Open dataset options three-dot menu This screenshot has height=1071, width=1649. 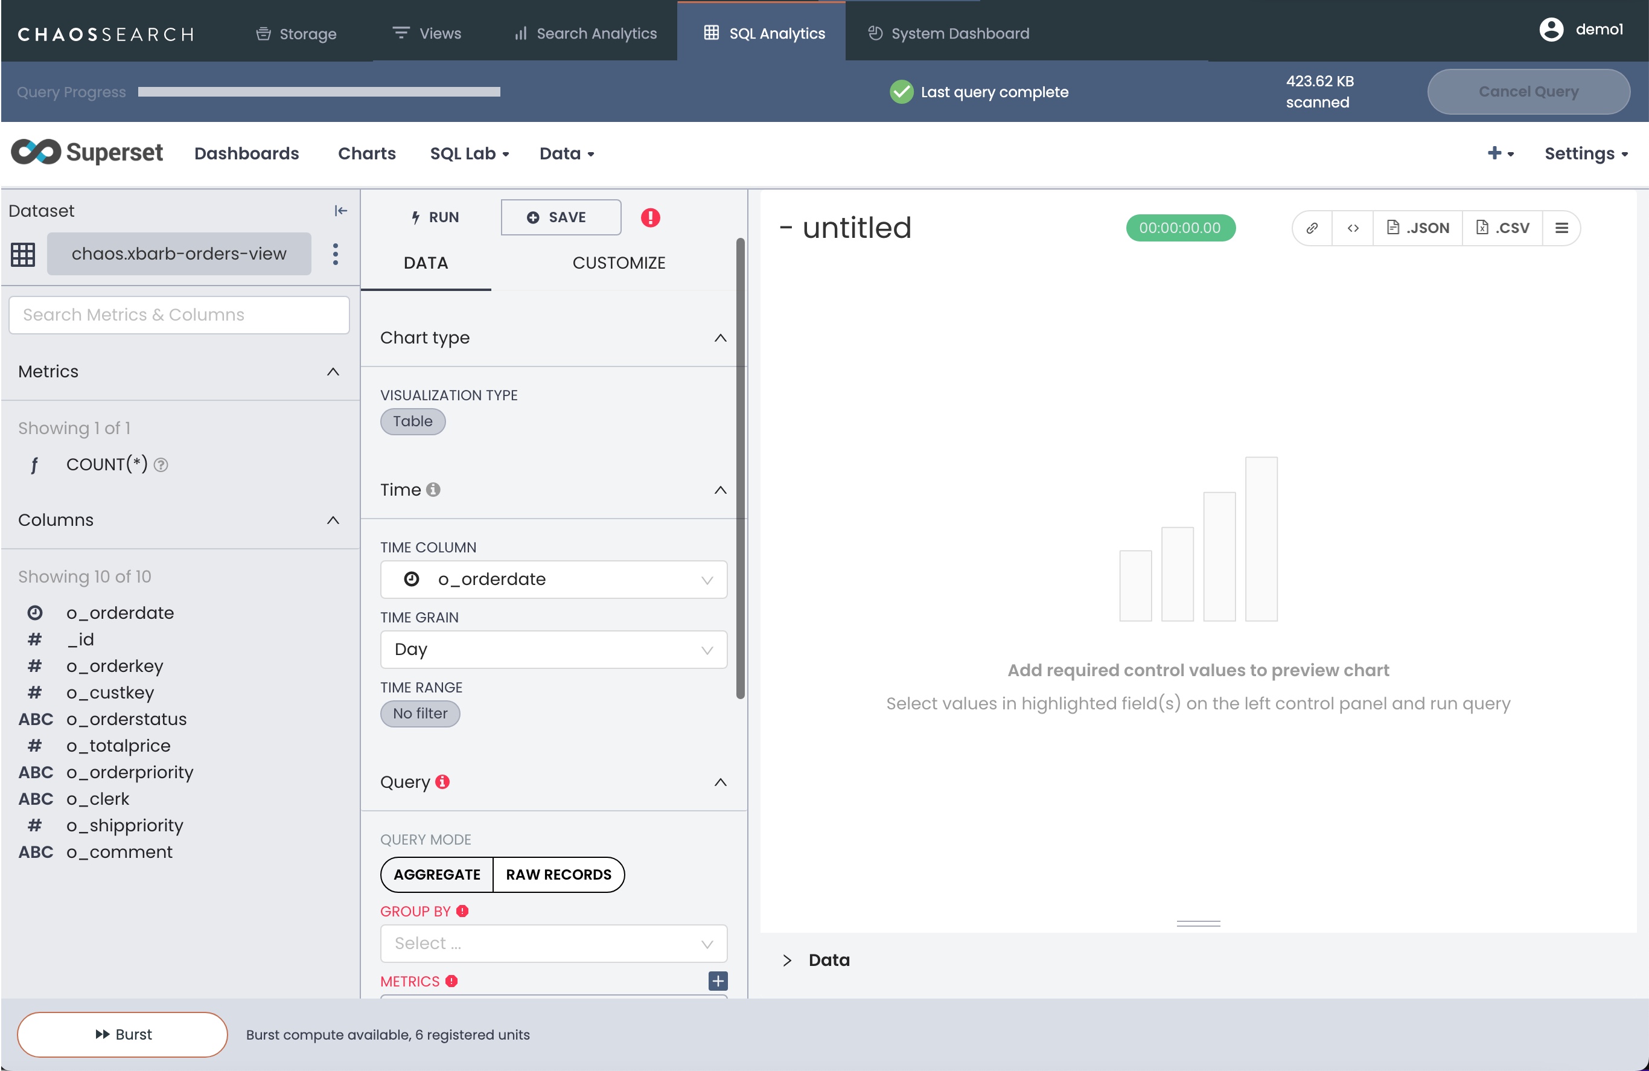[x=336, y=254]
